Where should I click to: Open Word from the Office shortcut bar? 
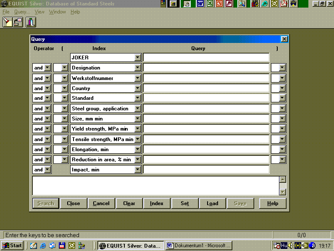point(200,4)
